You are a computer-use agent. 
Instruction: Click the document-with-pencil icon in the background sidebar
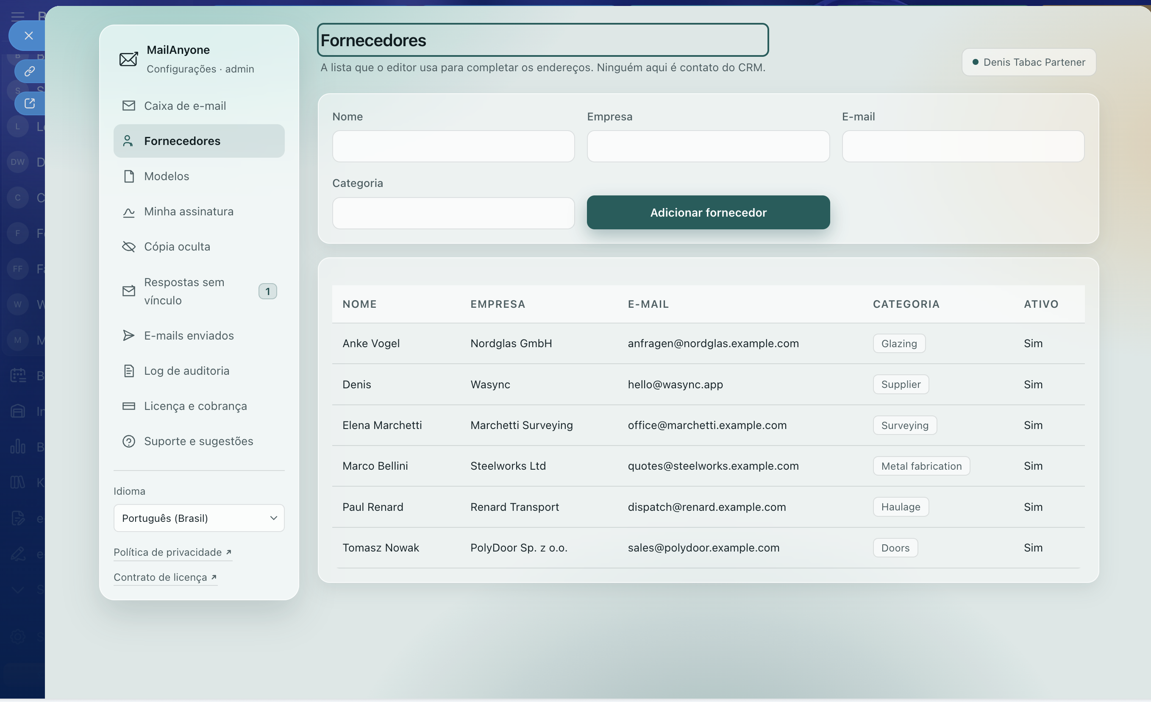click(x=18, y=518)
